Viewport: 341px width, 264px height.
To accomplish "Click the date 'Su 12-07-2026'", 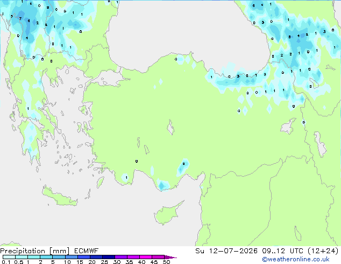I will coord(226,251).
